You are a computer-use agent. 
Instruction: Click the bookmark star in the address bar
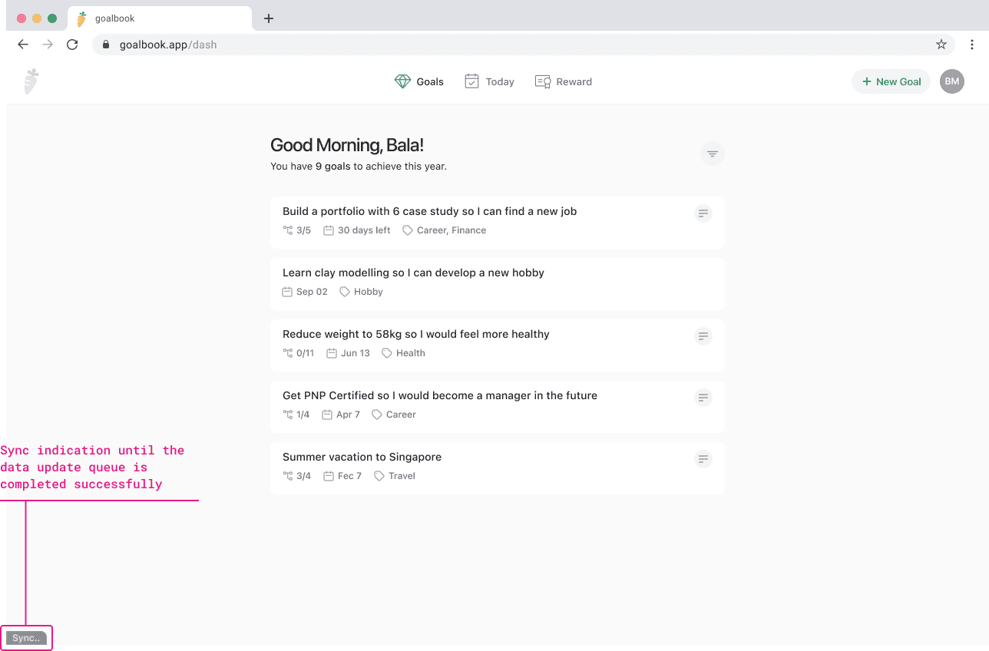[x=941, y=44]
